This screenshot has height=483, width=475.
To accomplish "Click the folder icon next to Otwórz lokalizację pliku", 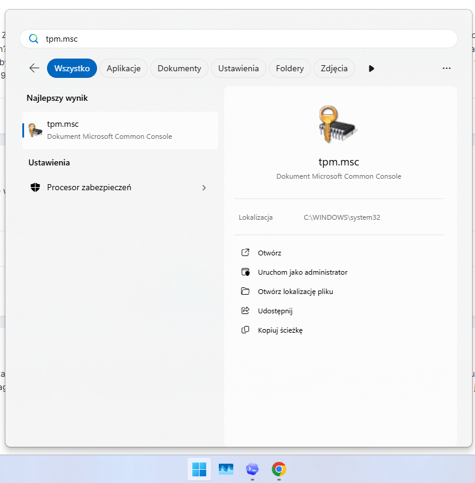I will tap(245, 291).
